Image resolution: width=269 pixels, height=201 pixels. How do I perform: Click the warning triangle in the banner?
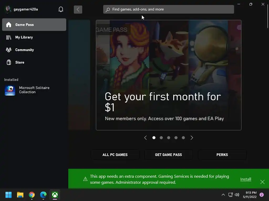(85, 179)
